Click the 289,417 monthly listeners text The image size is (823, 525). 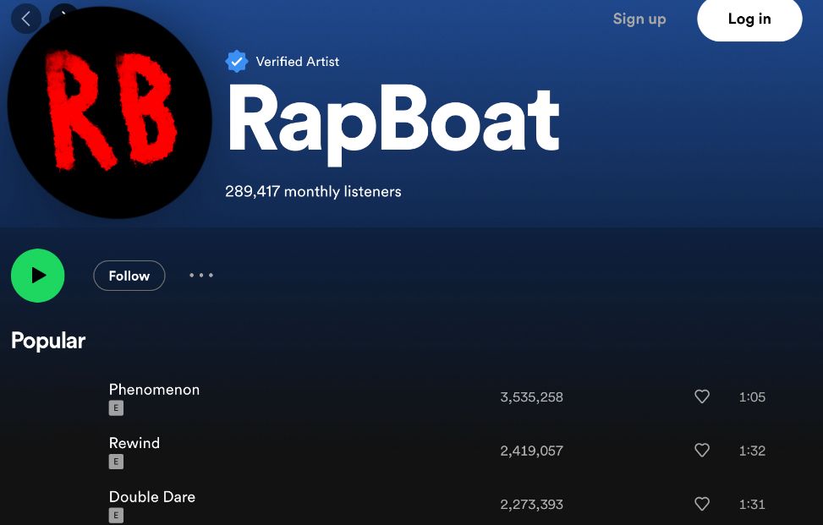click(313, 192)
